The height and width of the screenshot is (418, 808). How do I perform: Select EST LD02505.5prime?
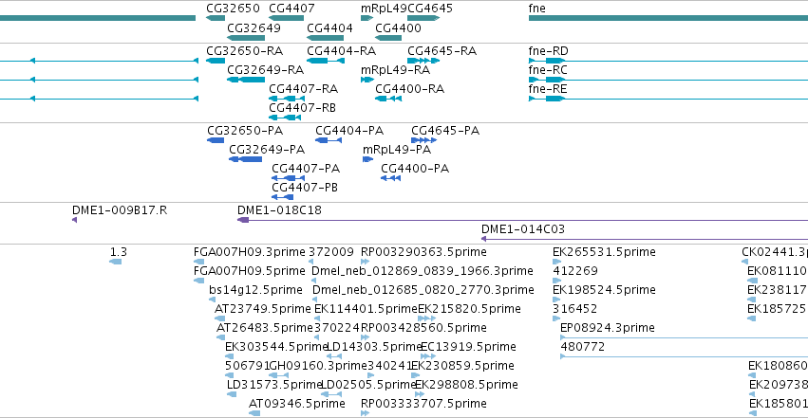(368, 385)
